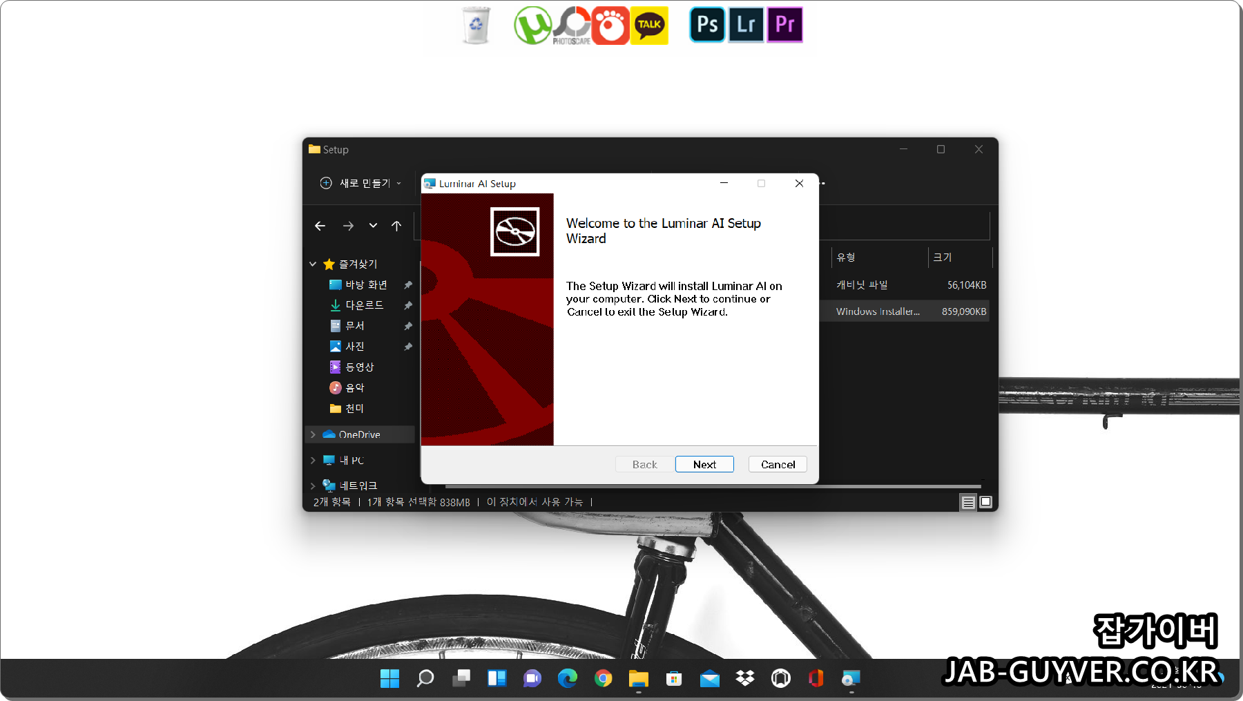1243x701 pixels.
Task: Open the Chat taskbar icon
Action: coord(532,679)
